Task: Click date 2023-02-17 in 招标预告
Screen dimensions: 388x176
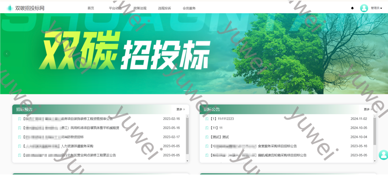Action: [x=172, y=137]
